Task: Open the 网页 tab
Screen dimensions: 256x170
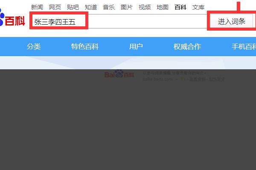Action: [x=55, y=7]
